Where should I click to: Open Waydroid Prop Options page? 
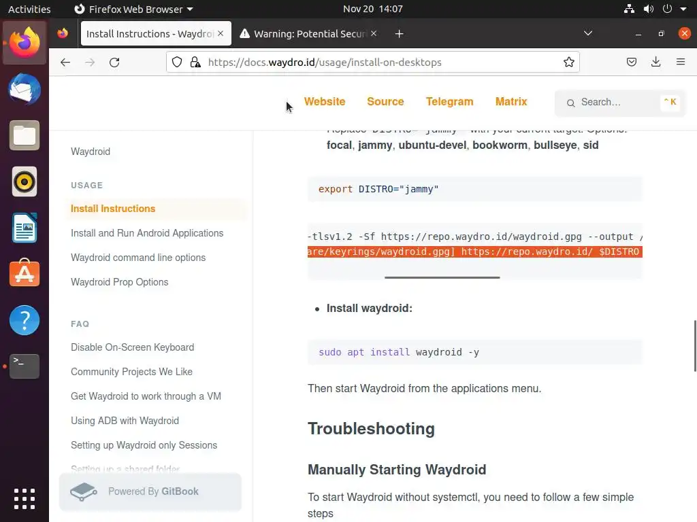pyautogui.click(x=120, y=282)
